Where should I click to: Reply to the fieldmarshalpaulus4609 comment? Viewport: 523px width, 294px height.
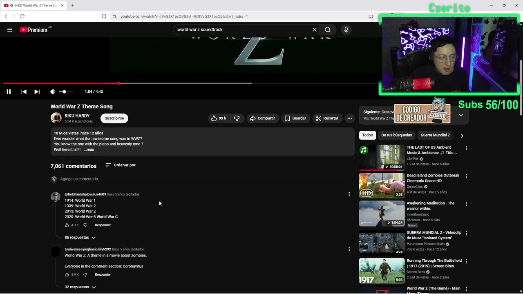point(103,225)
